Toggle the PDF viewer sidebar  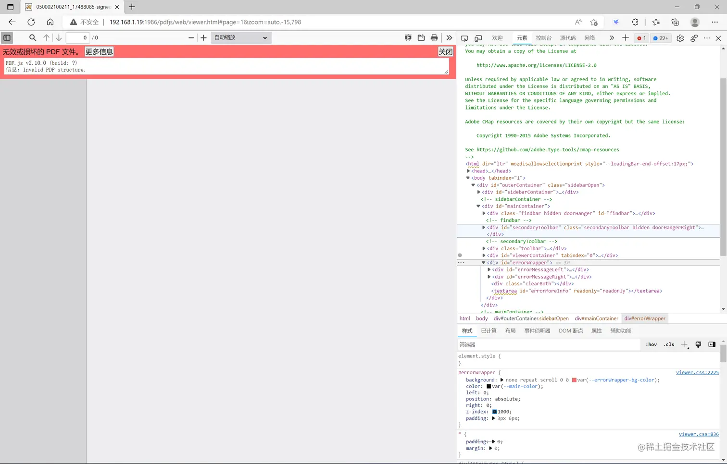coord(7,37)
